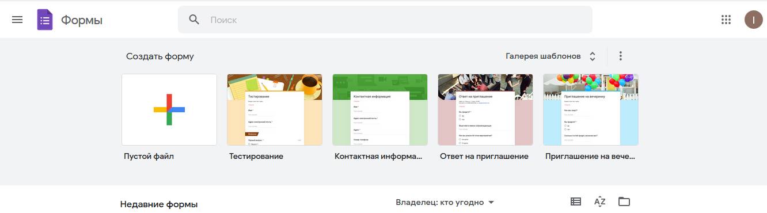This screenshot has height=213, width=767.
Task: Choose the Ответ на приглашение template
Action: pyautogui.click(x=485, y=109)
